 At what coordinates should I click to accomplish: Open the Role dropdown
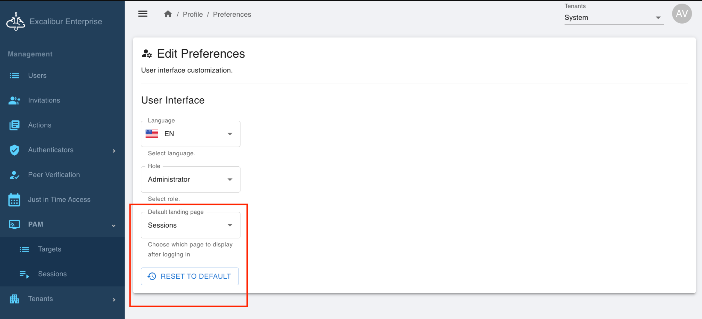pos(190,180)
